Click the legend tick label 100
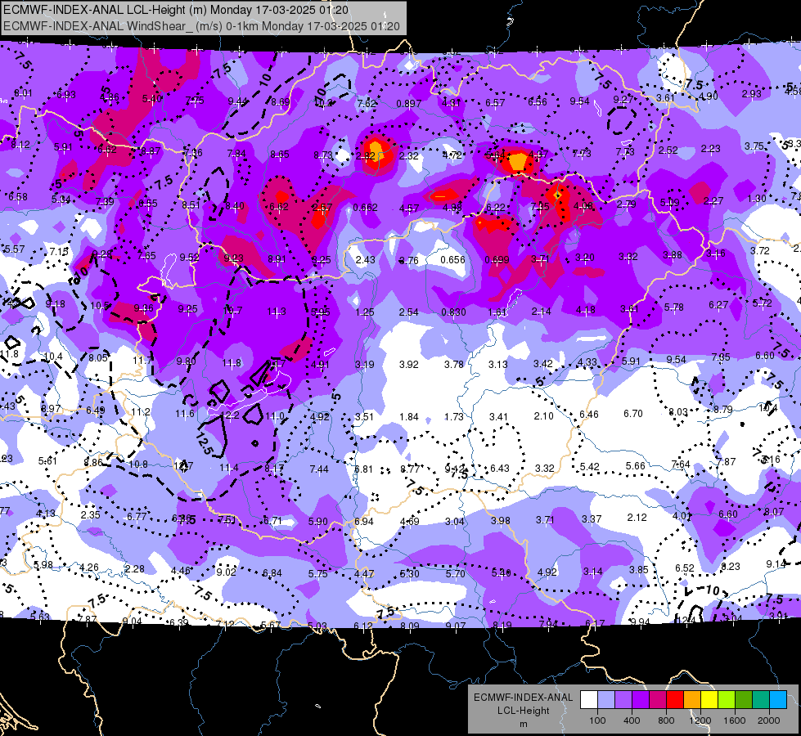Screen dimensions: 801x736 (x=597, y=720)
